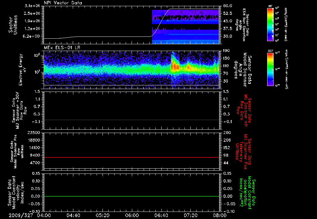
Task: Click the 06:40 time axis label
Action: (x=161, y=215)
